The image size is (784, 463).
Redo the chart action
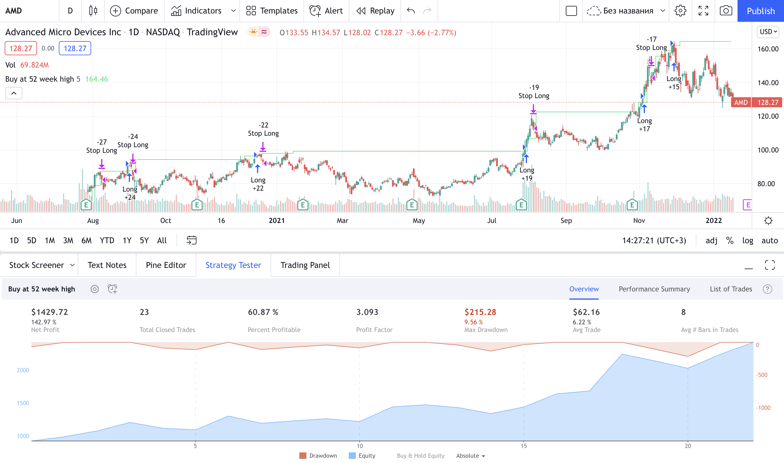coord(427,11)
